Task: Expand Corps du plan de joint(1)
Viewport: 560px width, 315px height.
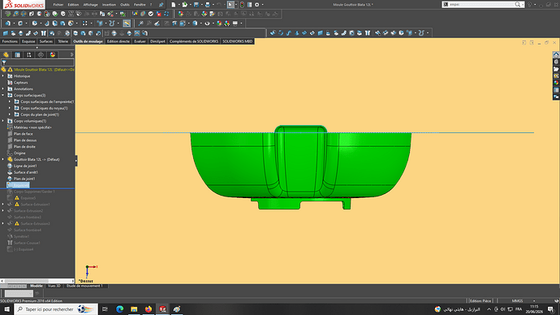Action: coord(10,114)
